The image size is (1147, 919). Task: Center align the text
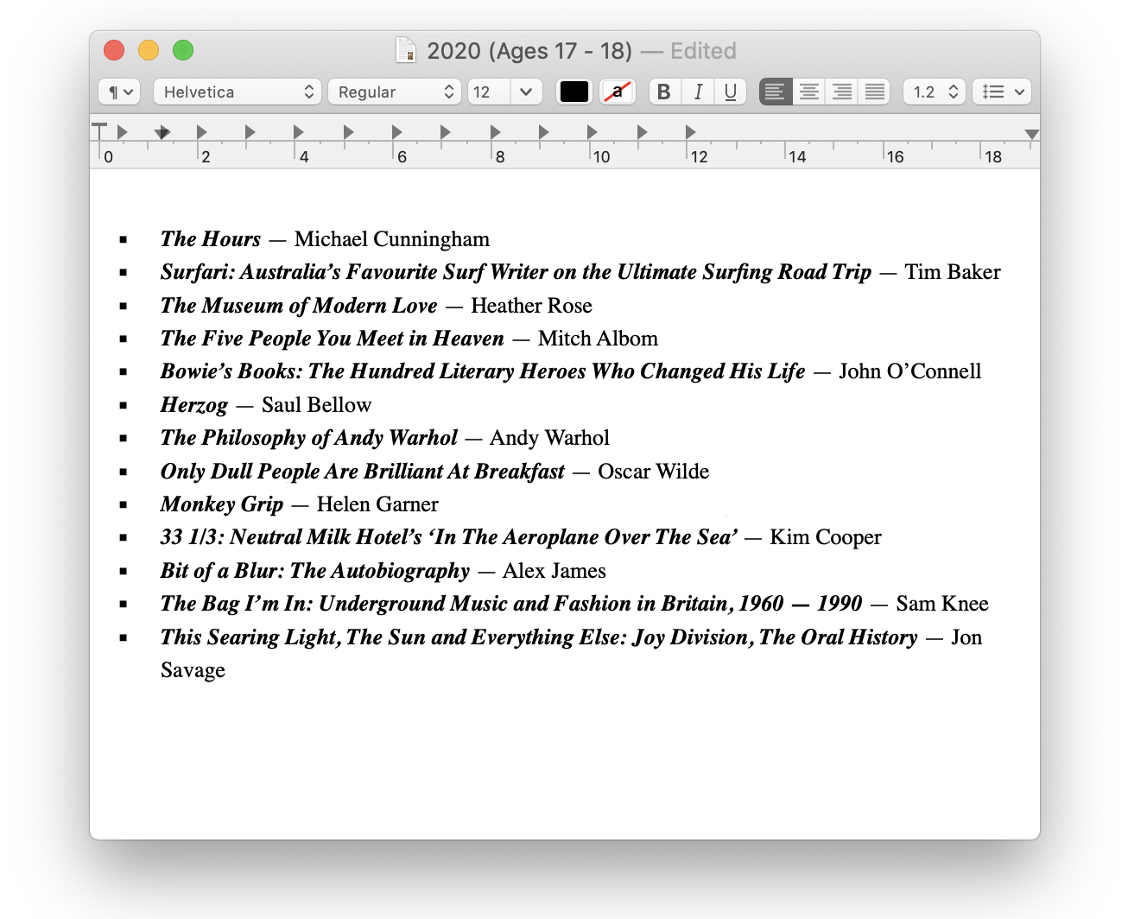[x=808, y=92]
